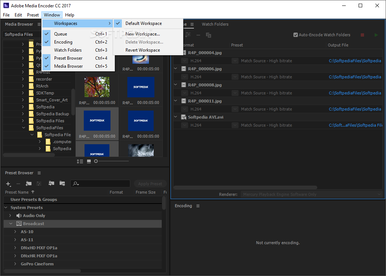The width and height of the screenshot is (386, 276).
Task: Open the Encoding panel menu icon
Action: click(198, 206)
